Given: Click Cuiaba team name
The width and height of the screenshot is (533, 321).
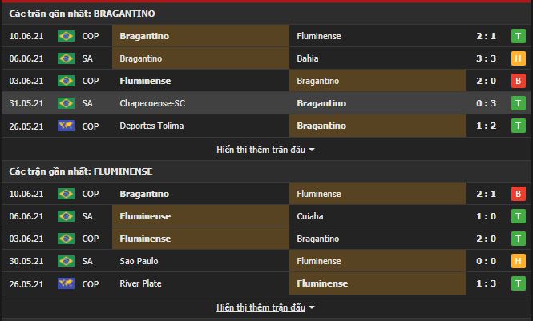Looking at the screenshot, I should pos(312,216).
